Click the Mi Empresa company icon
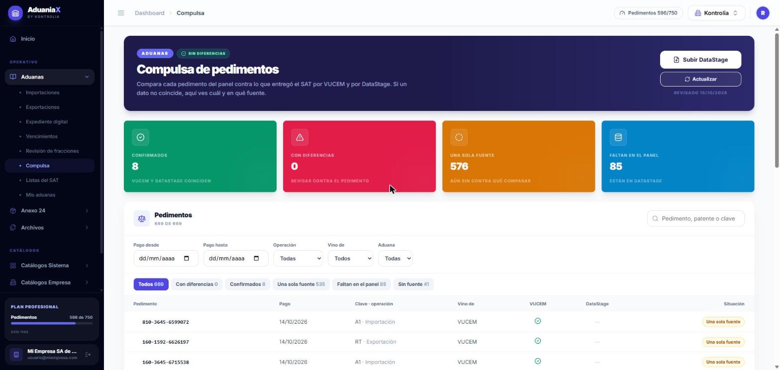Image resolution: width=780 pixels, height=370 pixels. 16,355
